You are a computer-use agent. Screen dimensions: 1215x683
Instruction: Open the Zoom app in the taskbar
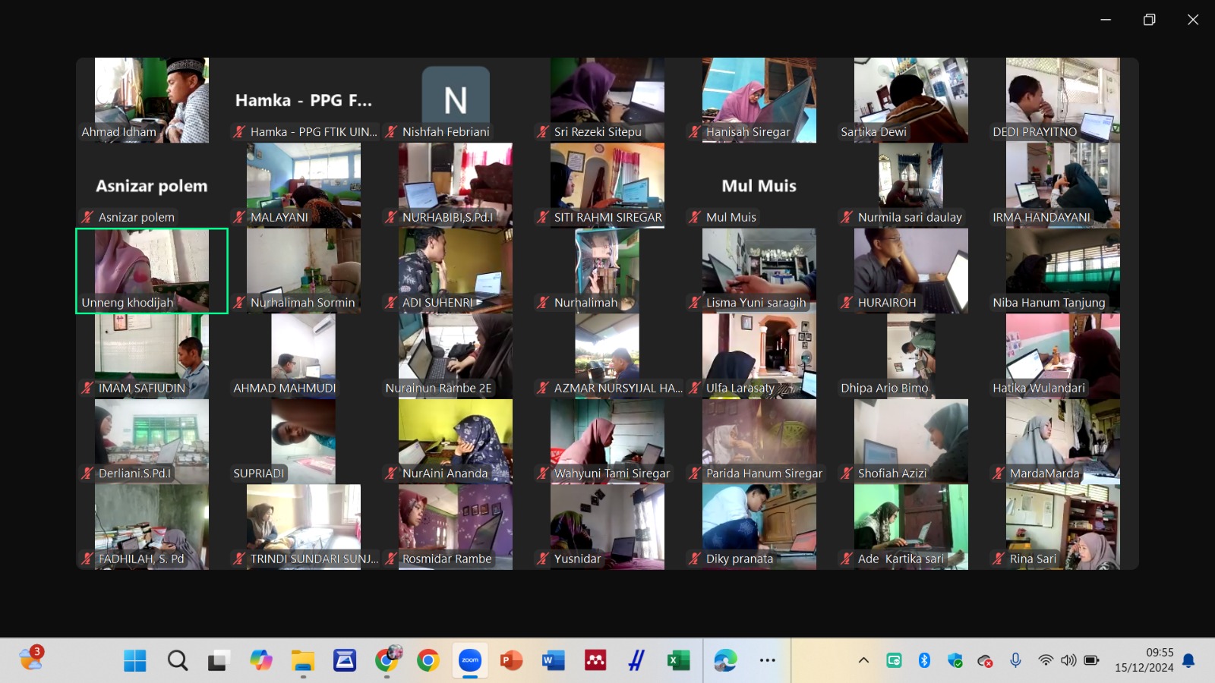click(x=470, y=660)
